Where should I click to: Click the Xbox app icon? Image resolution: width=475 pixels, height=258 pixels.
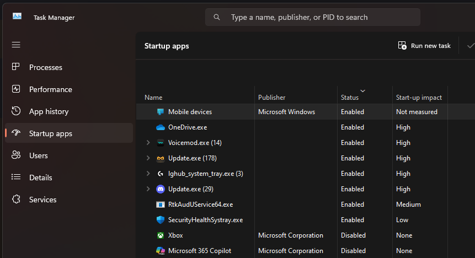(161, 235)
